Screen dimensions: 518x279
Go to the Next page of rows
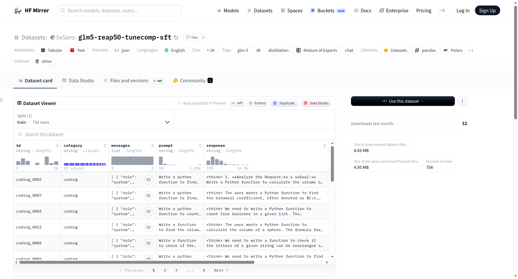point(221,270)
